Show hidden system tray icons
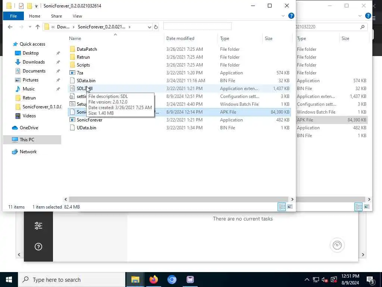 (307, 280)
